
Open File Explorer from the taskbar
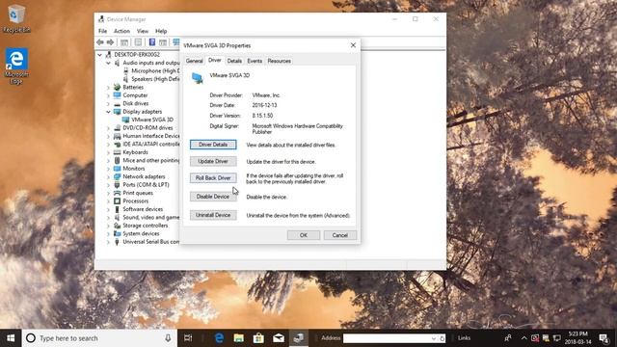click(x=238, y=338)
